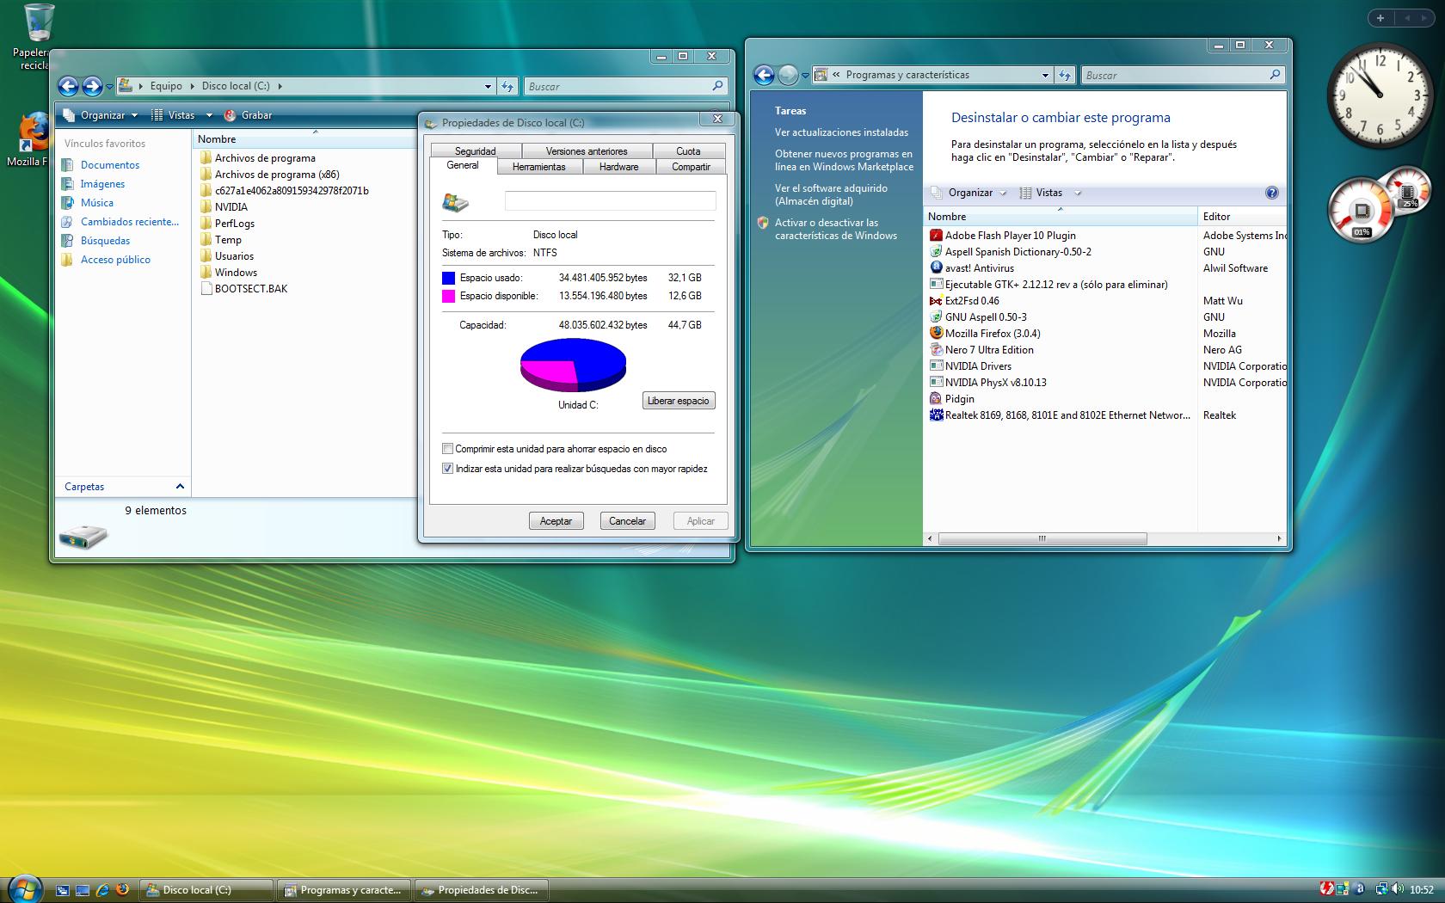Open Documentos favorite link

(110, 165)
